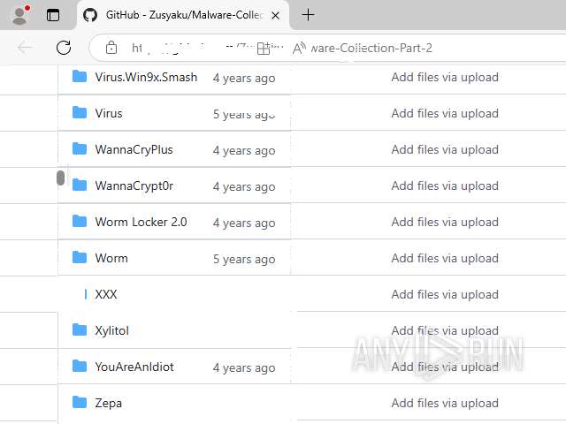Click the WannaCryPlus folder icon
Screen dimensions: 566x424
coord(80,148)
